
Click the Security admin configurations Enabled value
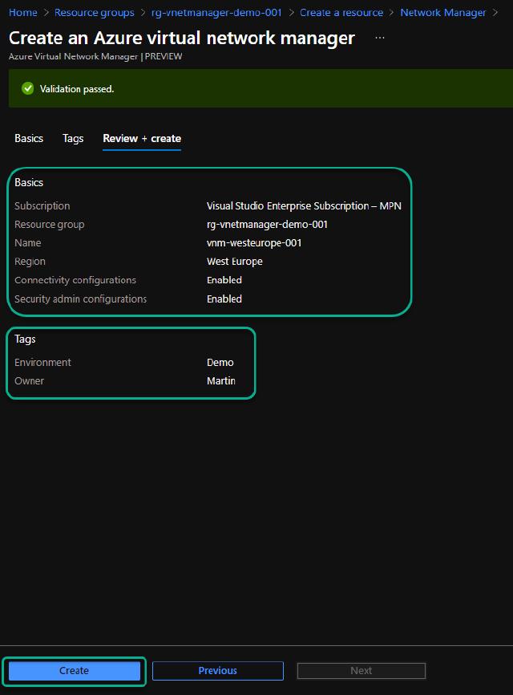pyautogui.click(x=224, y=299)
